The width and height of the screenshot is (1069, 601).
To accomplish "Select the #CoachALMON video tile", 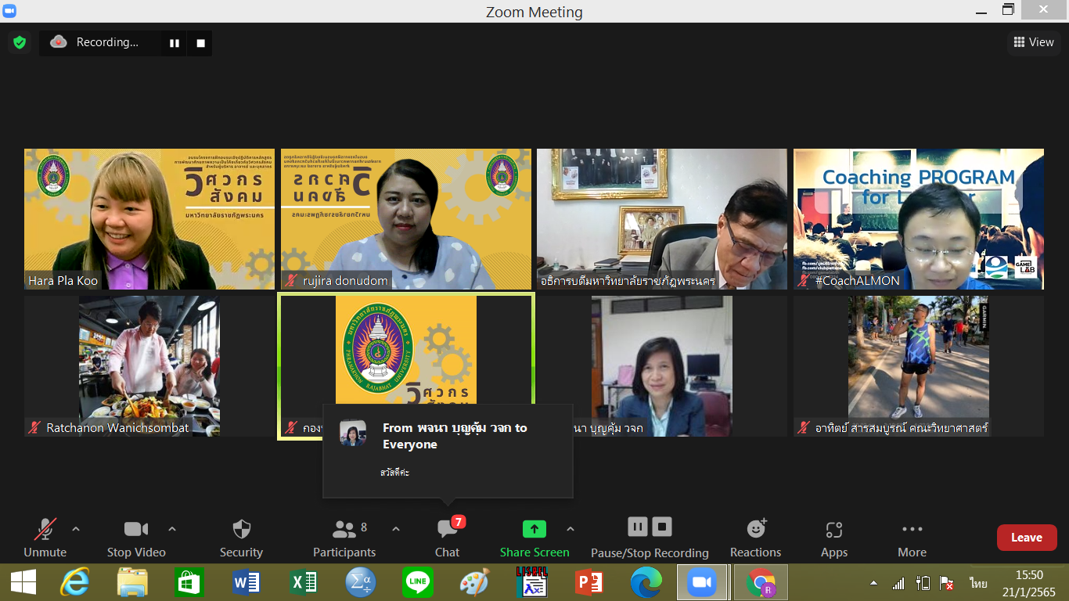I will click(919, 219).
